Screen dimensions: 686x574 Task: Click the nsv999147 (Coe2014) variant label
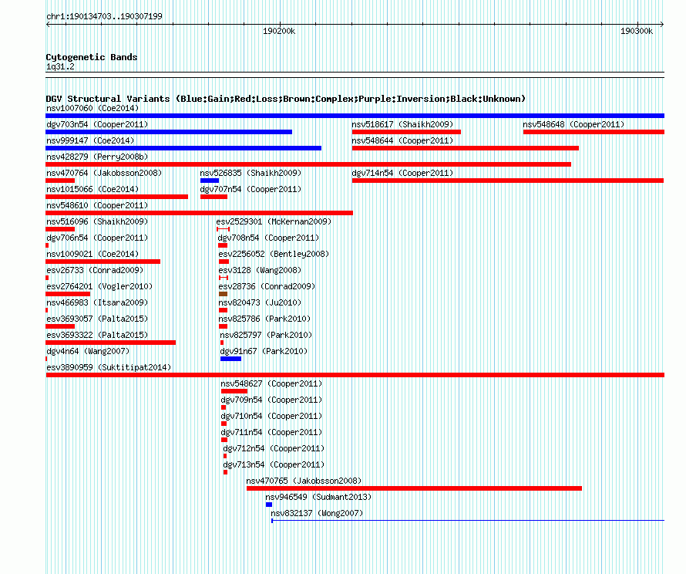(x=90, y=140)
